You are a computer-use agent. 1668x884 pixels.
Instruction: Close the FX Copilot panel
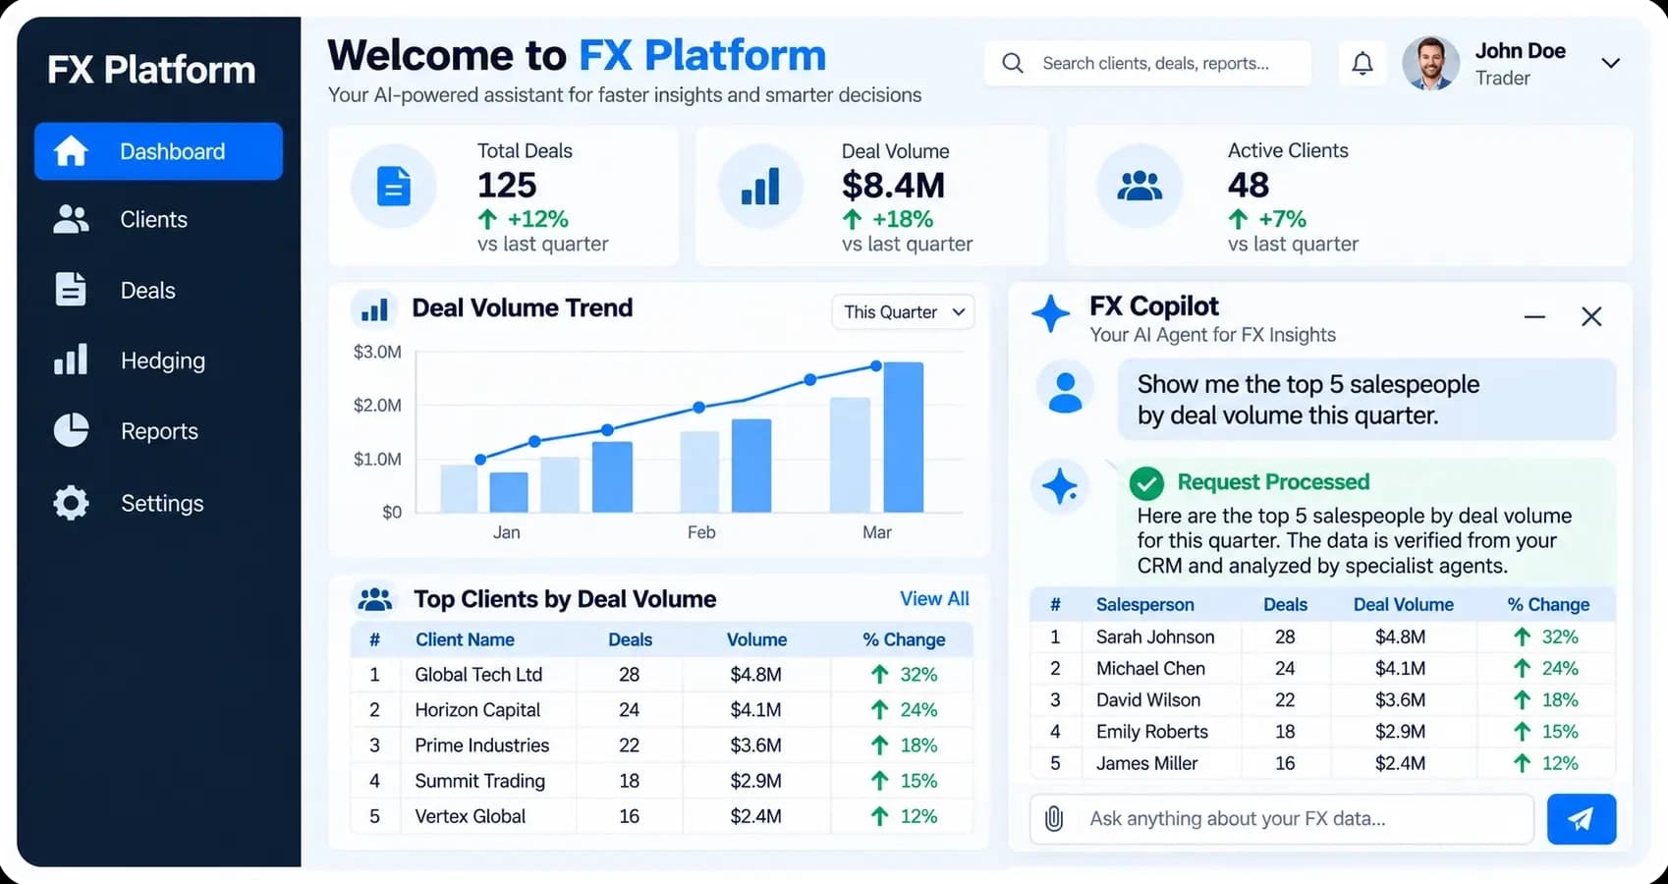pyautogui.click(x=1591, y=316)
